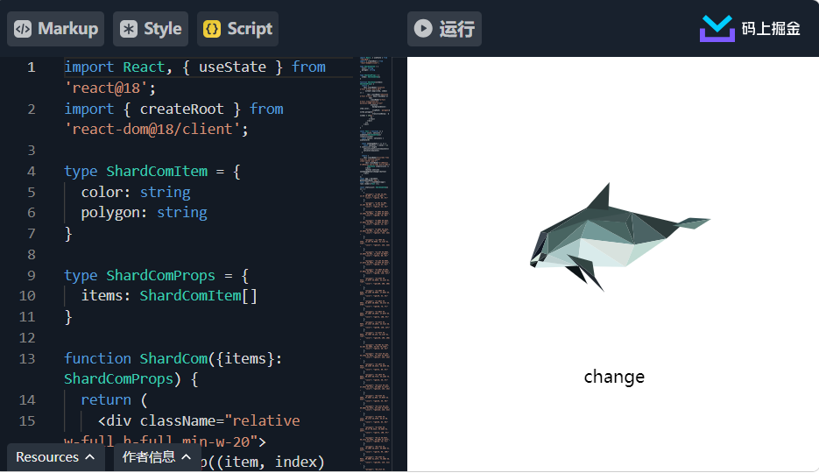This screenshot has height=473, width=819.
Task: Click 'function ShardCom' on line 13
Action: [x=136, y=358]
